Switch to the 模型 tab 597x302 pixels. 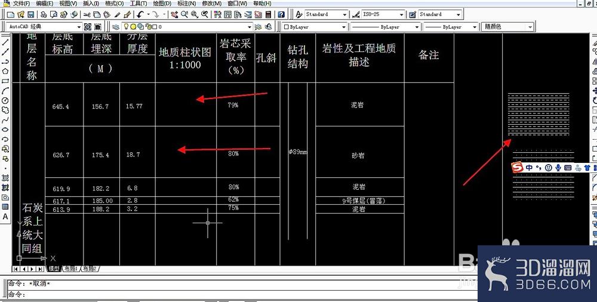(54, 269)
